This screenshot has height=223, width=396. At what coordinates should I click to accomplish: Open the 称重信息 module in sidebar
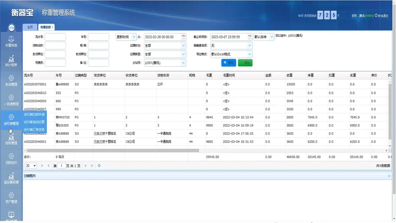click(x=11, y=40)
